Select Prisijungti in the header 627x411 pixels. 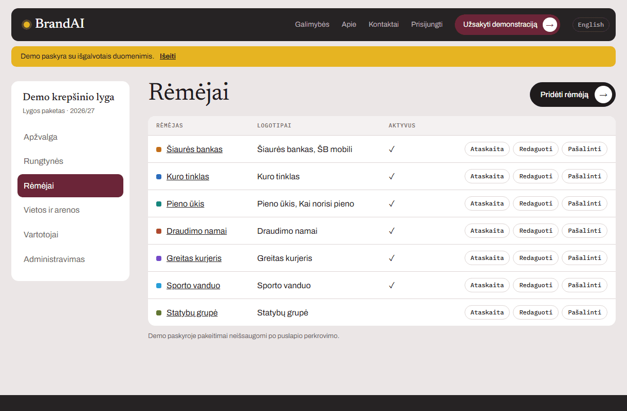[x=427, y=24]
